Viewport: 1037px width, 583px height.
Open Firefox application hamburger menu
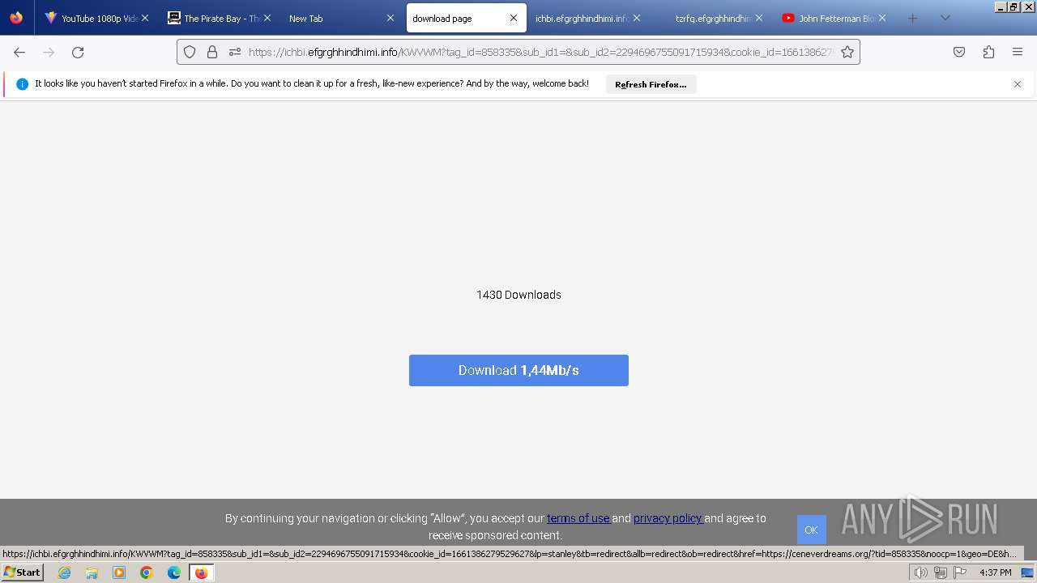click(x=1018, y=52)
